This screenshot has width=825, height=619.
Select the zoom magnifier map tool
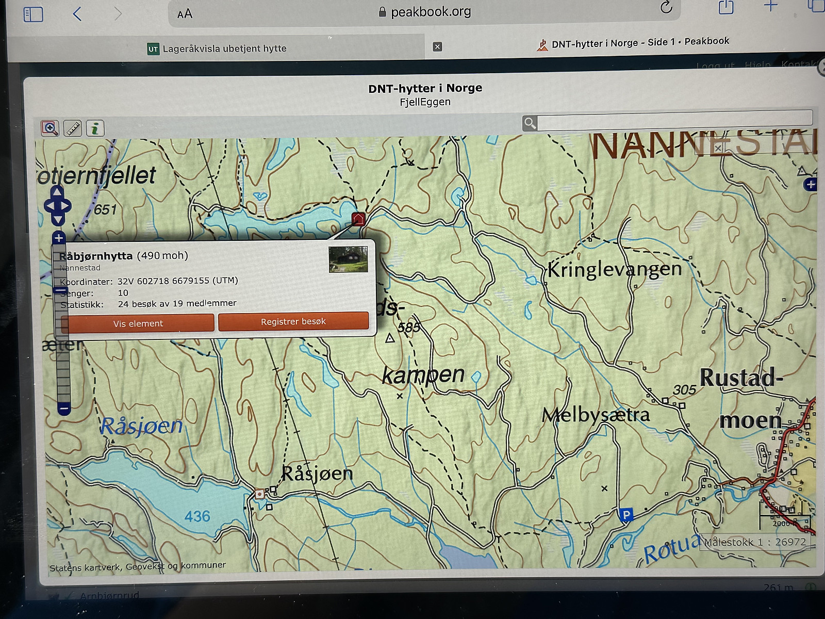(x=50, y=128)
